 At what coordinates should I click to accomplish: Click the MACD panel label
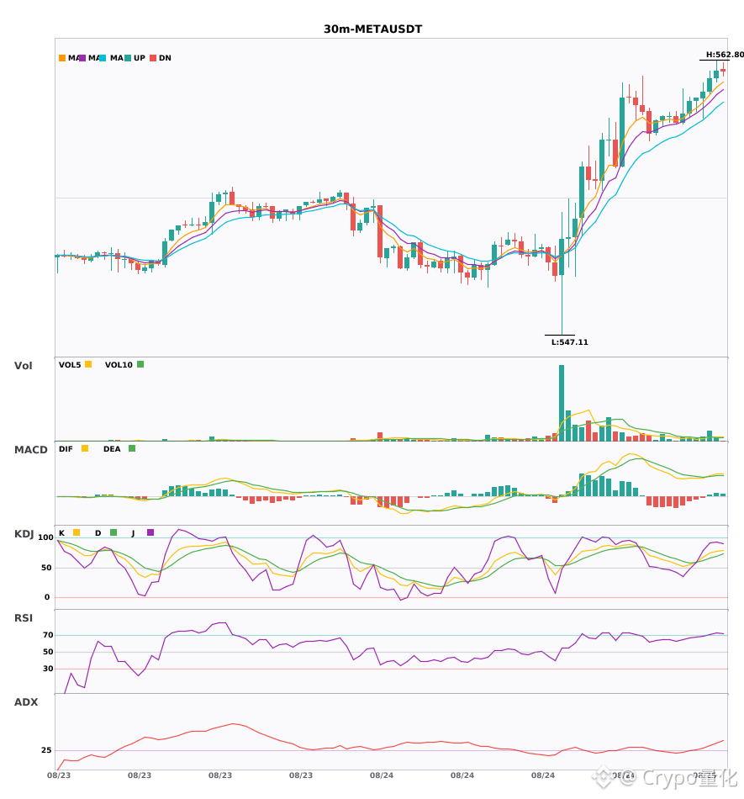coord(30,450)
